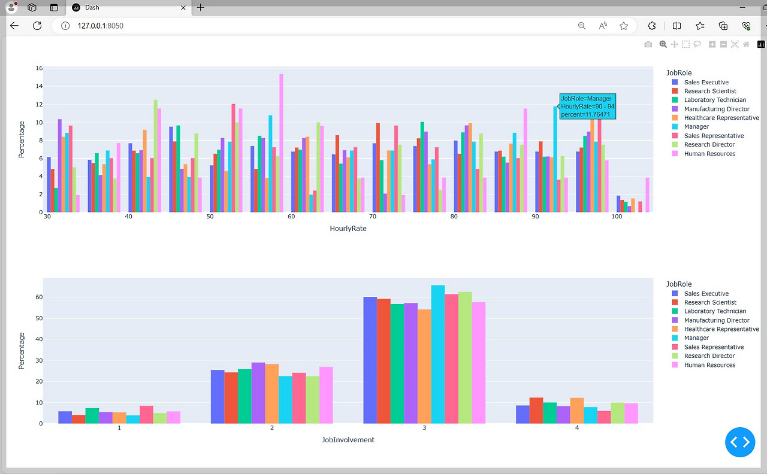
Task: Click the Autoscale icon in modebar
Action: (x=735, y=44)
